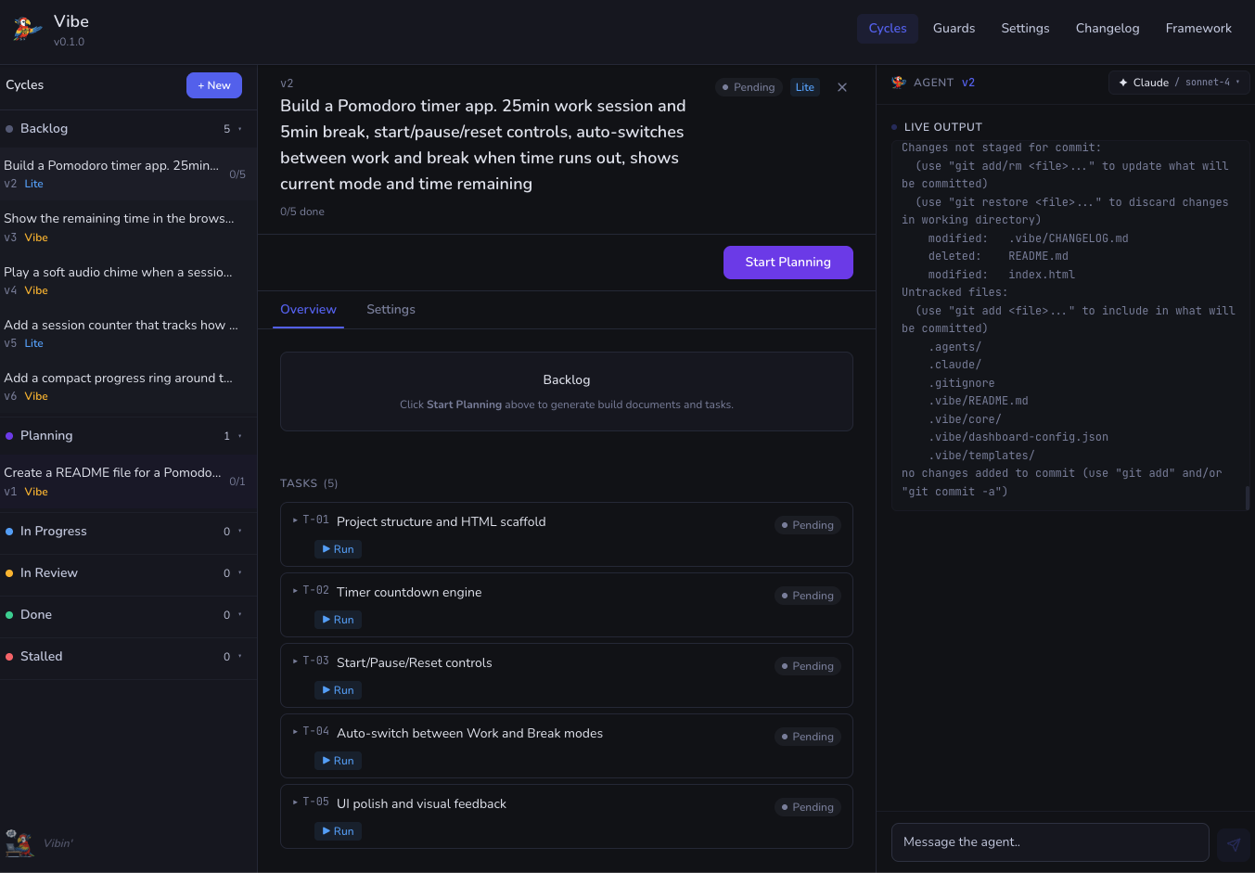Send the message with the paper plane icon

[x=1233, y=843]
